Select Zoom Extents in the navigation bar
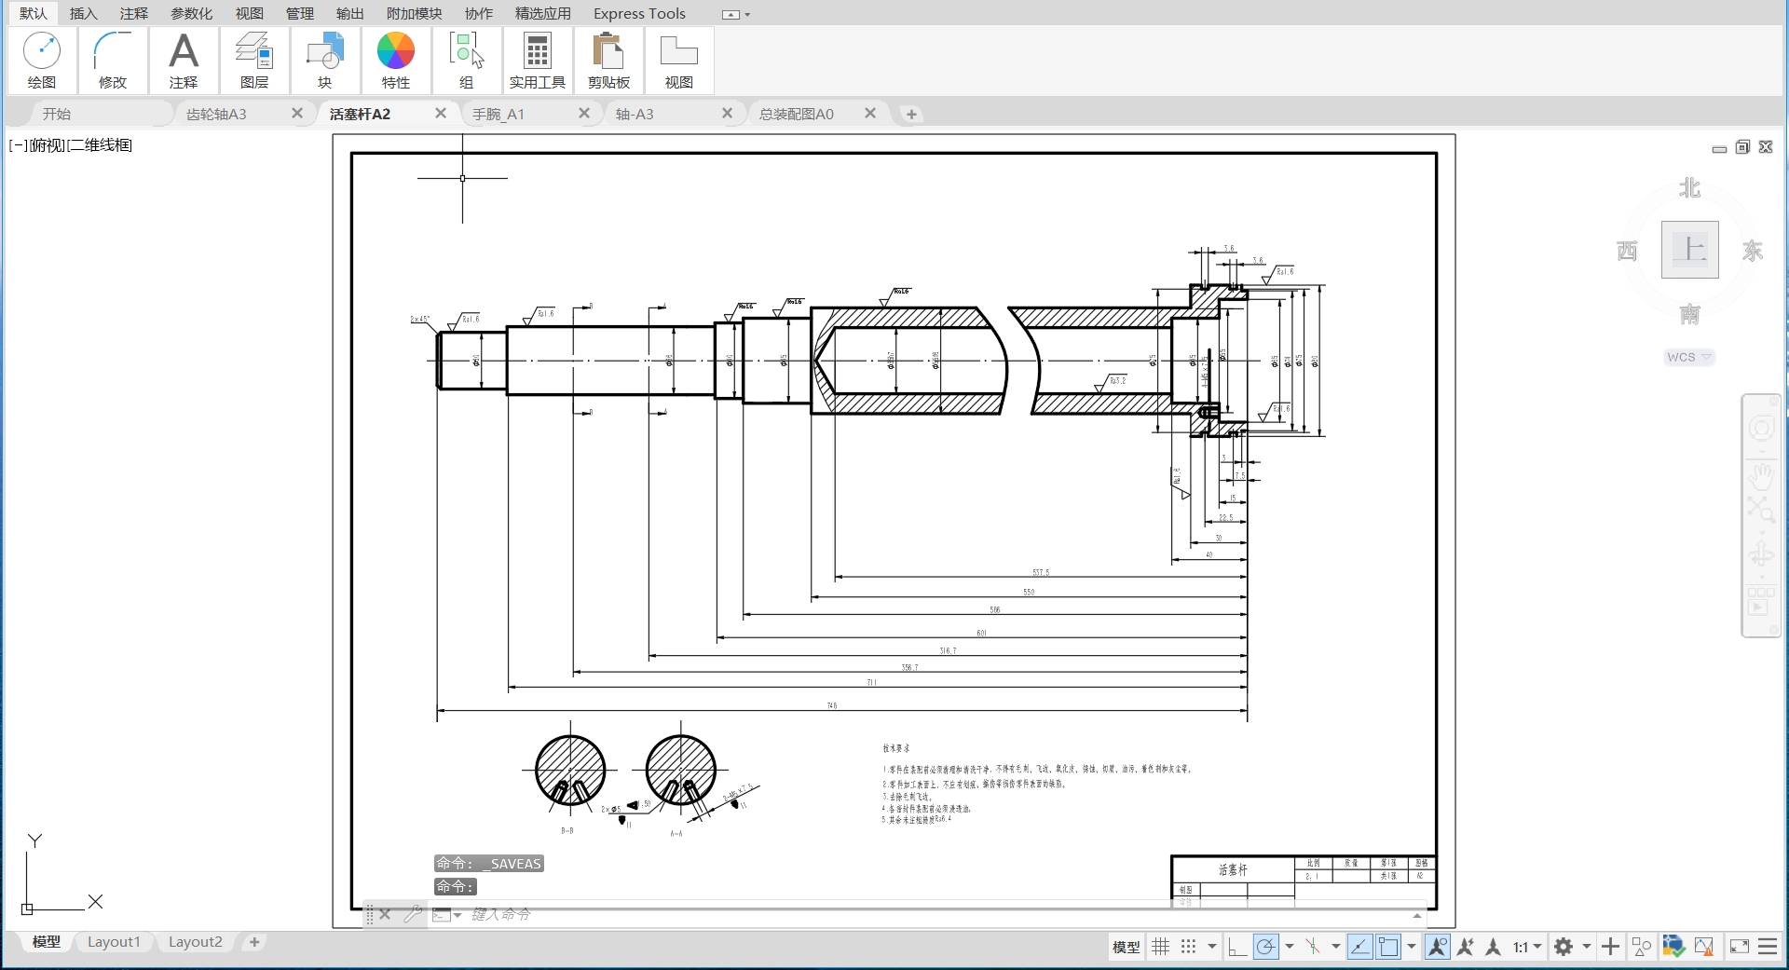 tap(1761, 509)
